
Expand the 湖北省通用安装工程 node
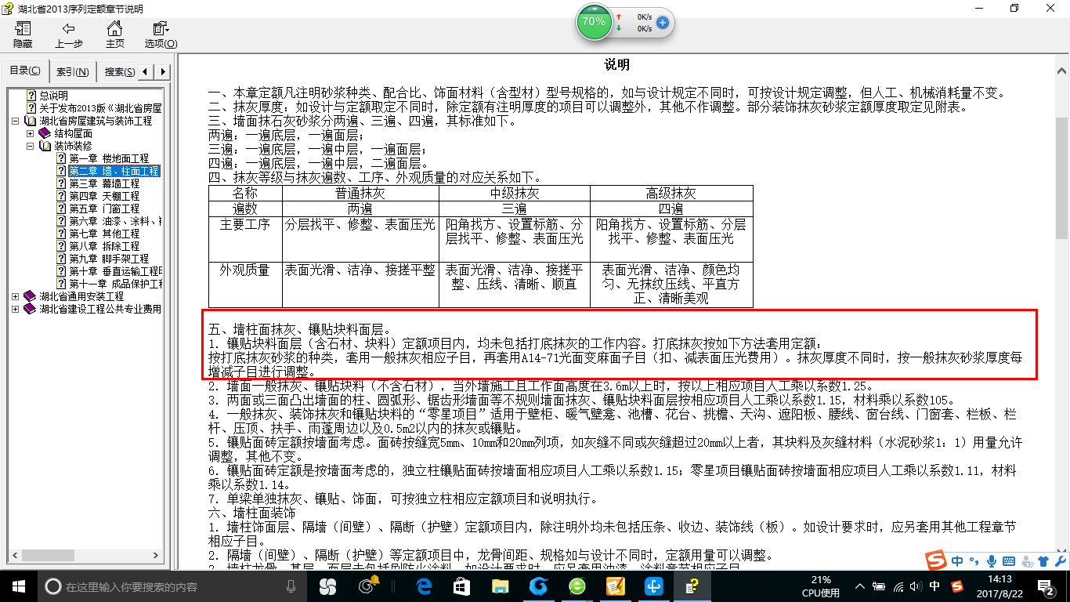16,296
